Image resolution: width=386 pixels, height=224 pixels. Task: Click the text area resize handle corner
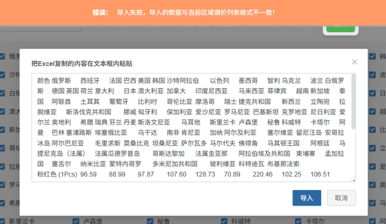[x=353, y=180]
